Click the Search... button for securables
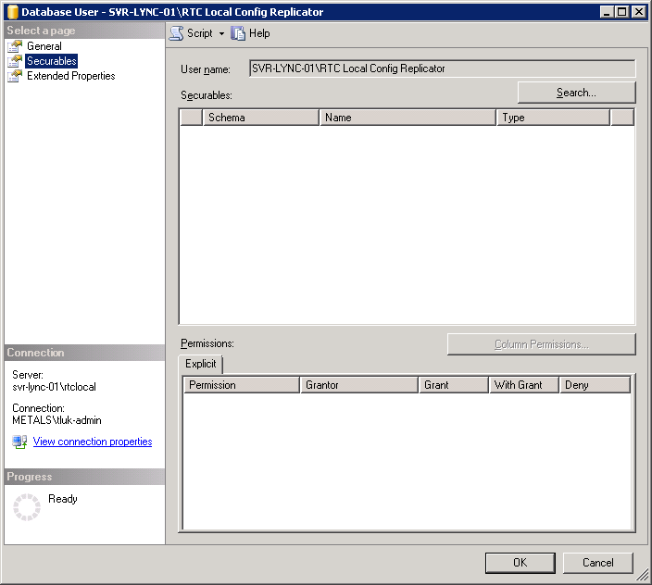652x585 pixels. click(577, 93)
